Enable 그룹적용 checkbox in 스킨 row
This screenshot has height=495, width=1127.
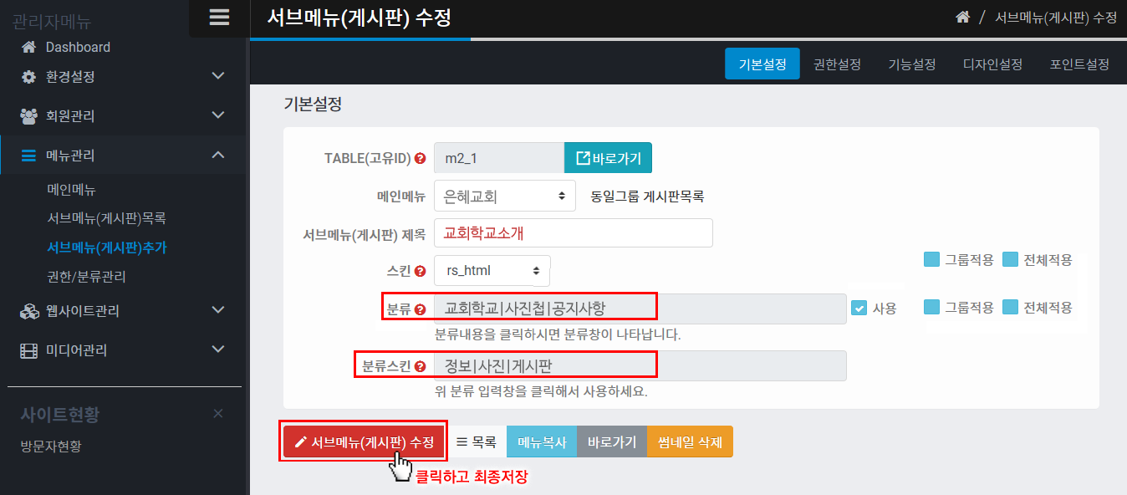click(932, 259)
